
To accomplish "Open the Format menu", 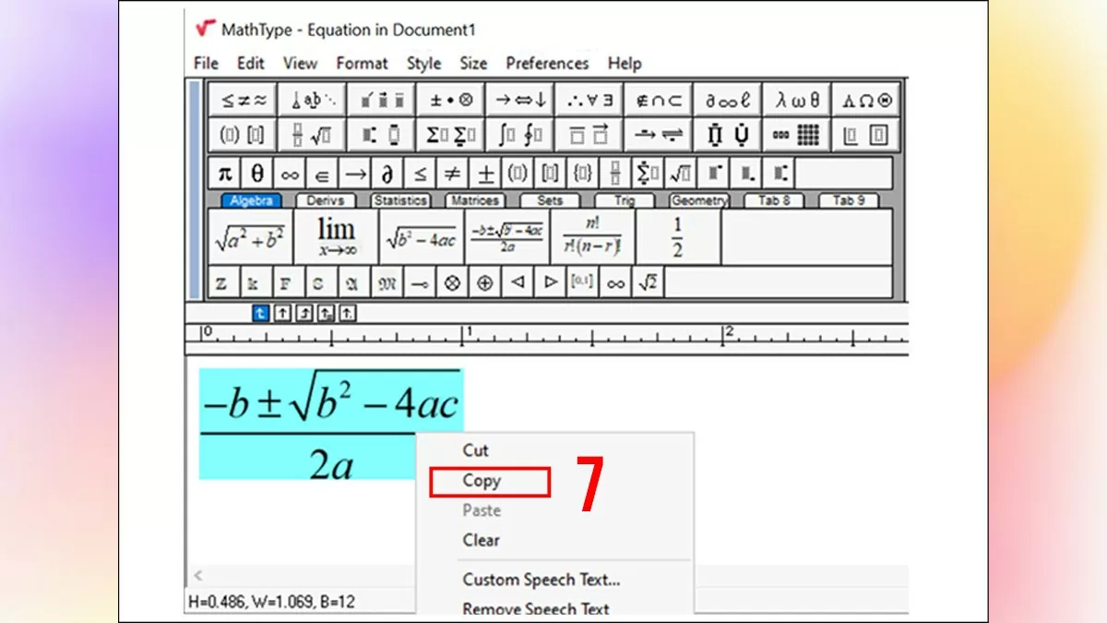I will click(x=362, y=63).
